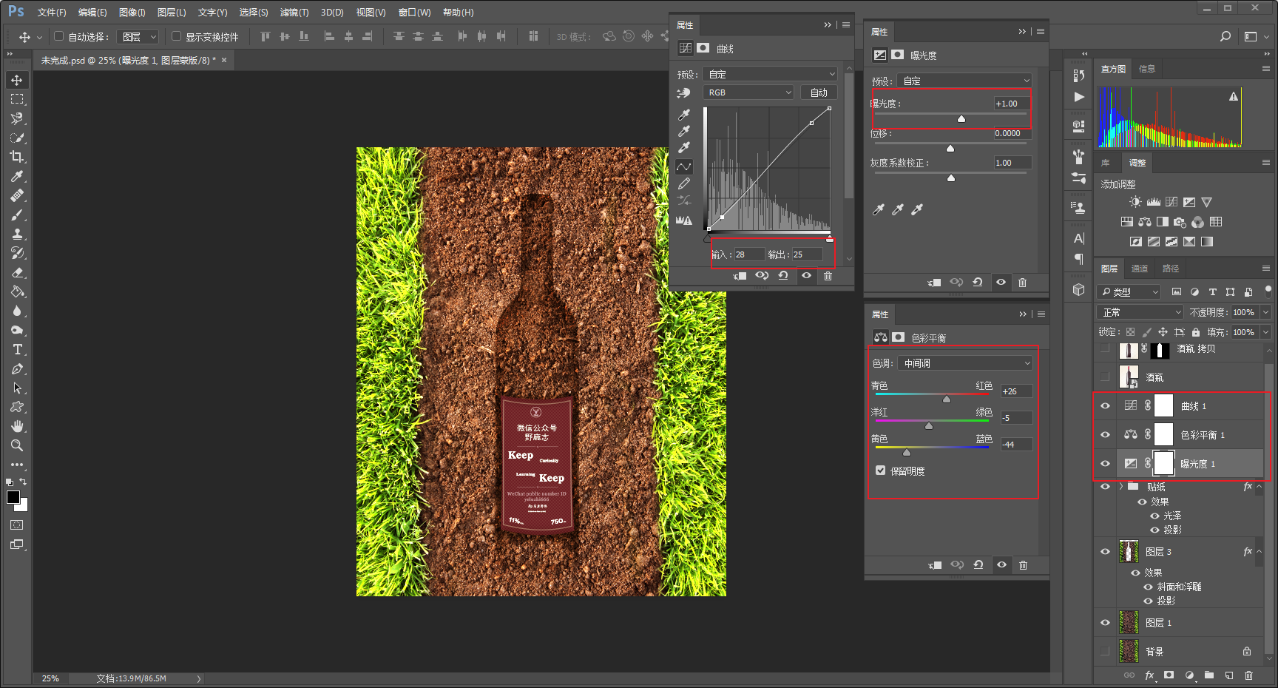Screen dimensions: 1278x688
Task: Hide the 曲光度 1 exposure layer
Action: [1105, 464]
